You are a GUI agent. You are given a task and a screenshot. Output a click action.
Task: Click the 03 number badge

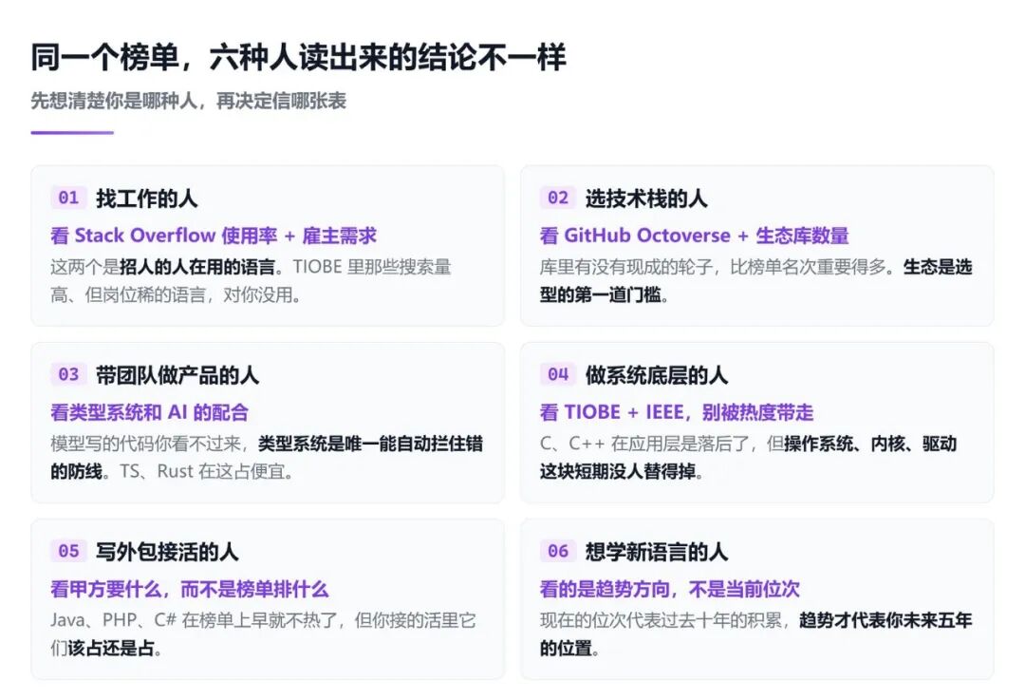tap(68, 374)
